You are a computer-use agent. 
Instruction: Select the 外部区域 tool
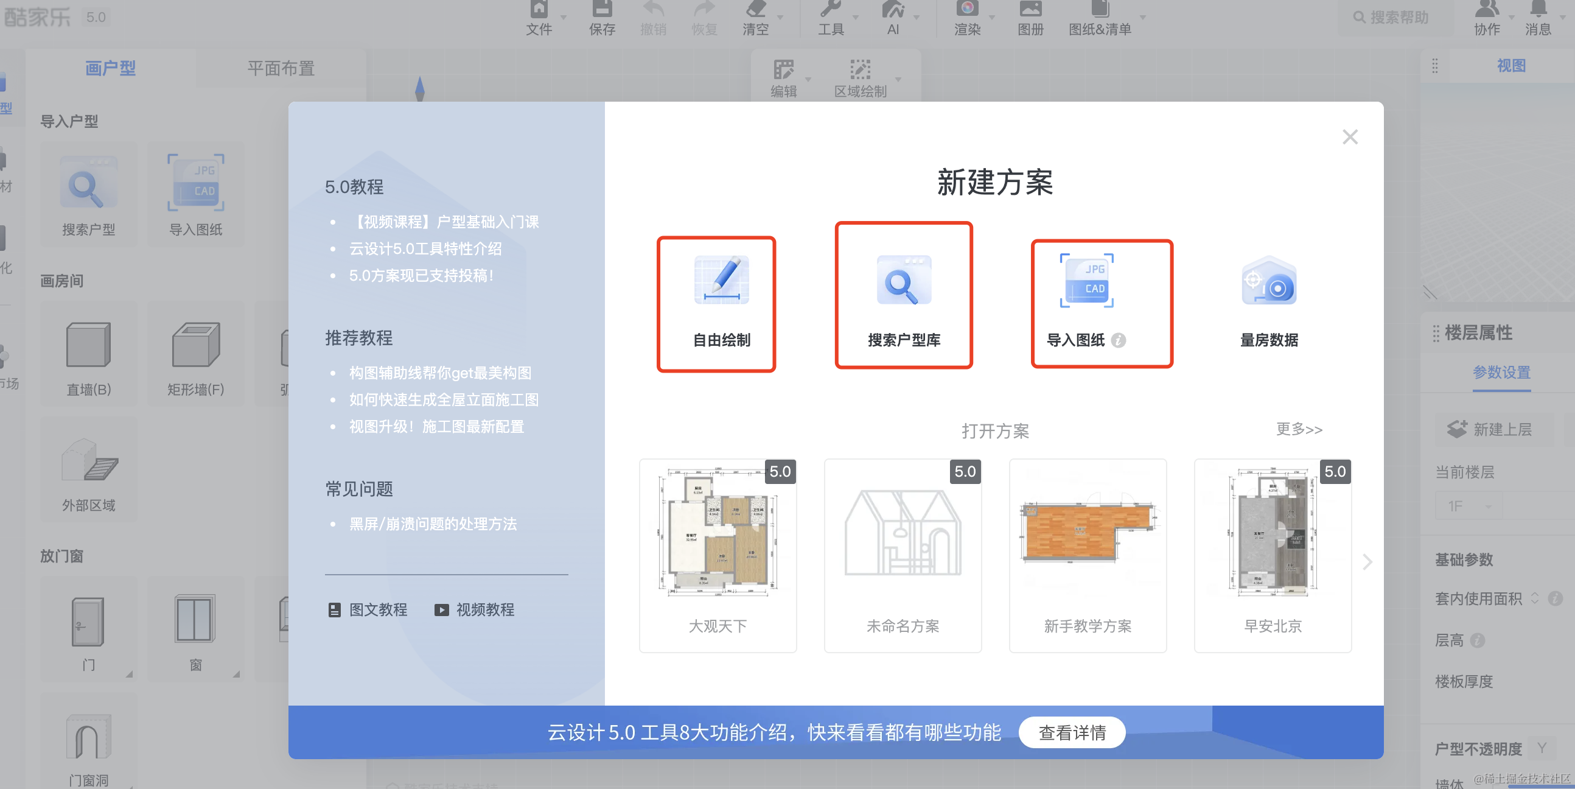89,470
